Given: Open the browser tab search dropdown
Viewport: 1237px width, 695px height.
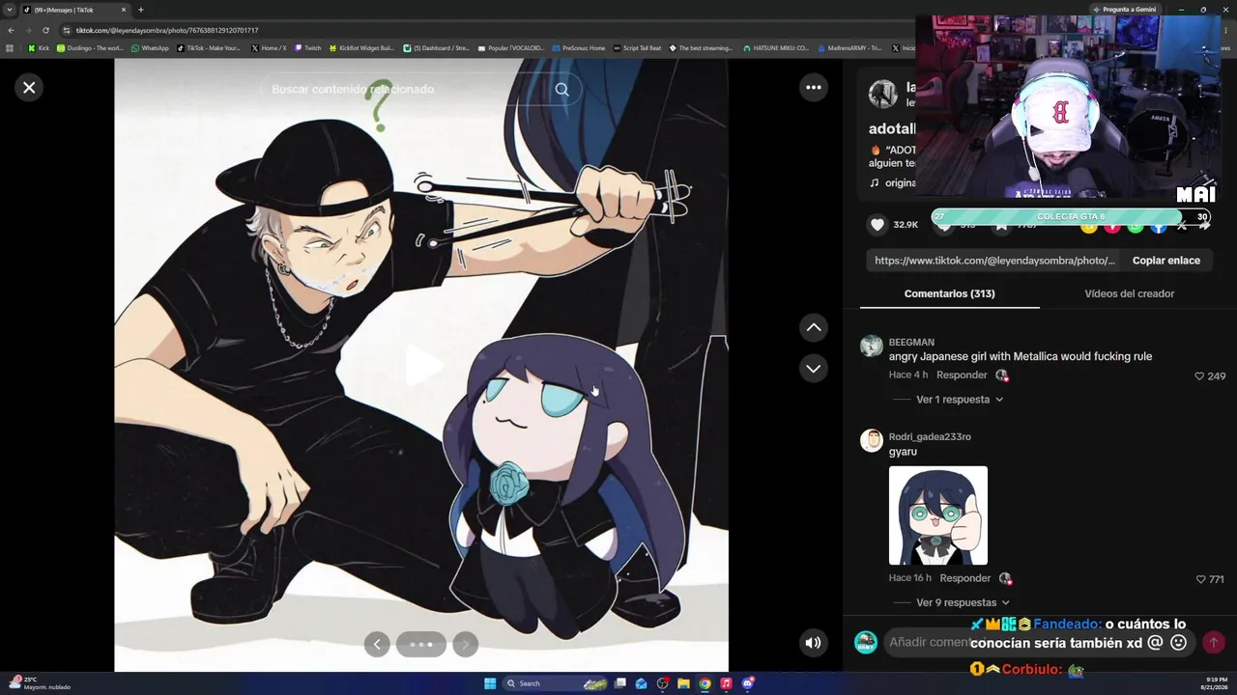Looking at the screenshot, I should click(x=10, y=10).
